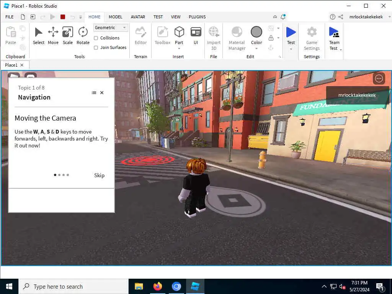Activate the Scale tool
This screenshot has width=392, height=294.
pyautogui.click(x=67, y=32)
